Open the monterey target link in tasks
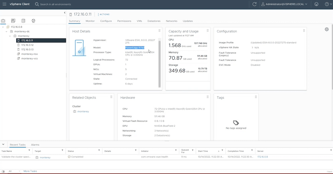Screen dimensions: 333x174 (x=45, y=157)
